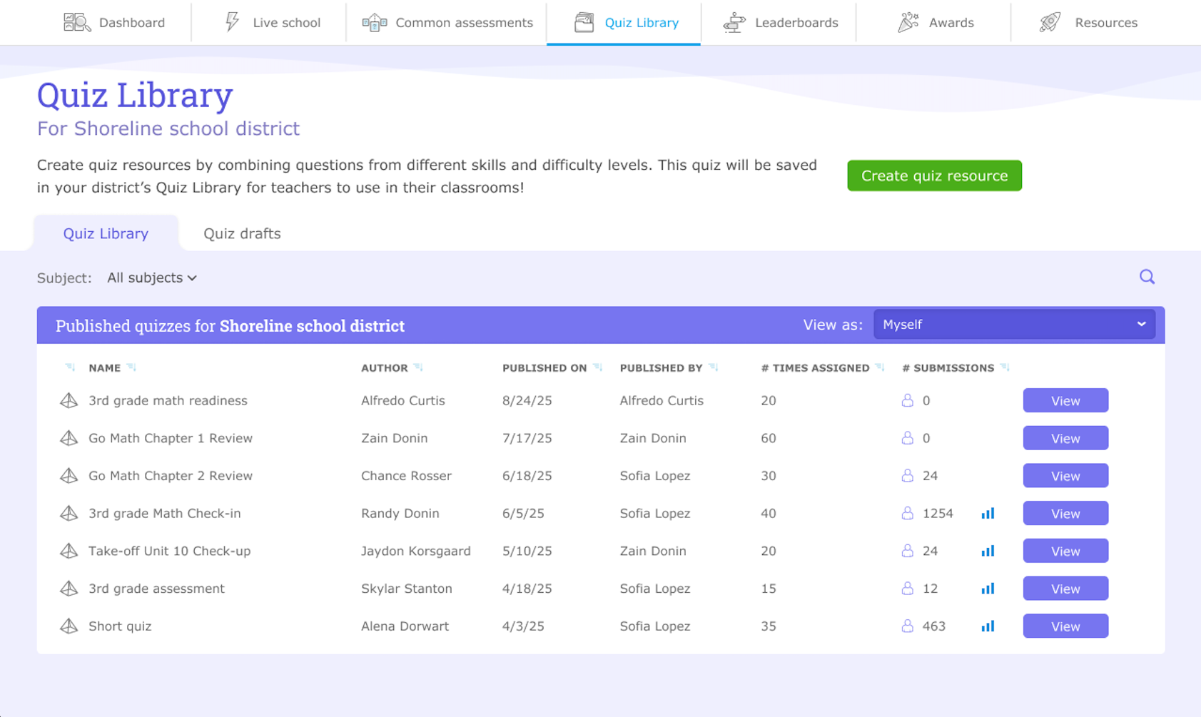The image size is (1201, 717).
Task: Click the Dashboard icon in top navigation
Action: coord(77,23)
